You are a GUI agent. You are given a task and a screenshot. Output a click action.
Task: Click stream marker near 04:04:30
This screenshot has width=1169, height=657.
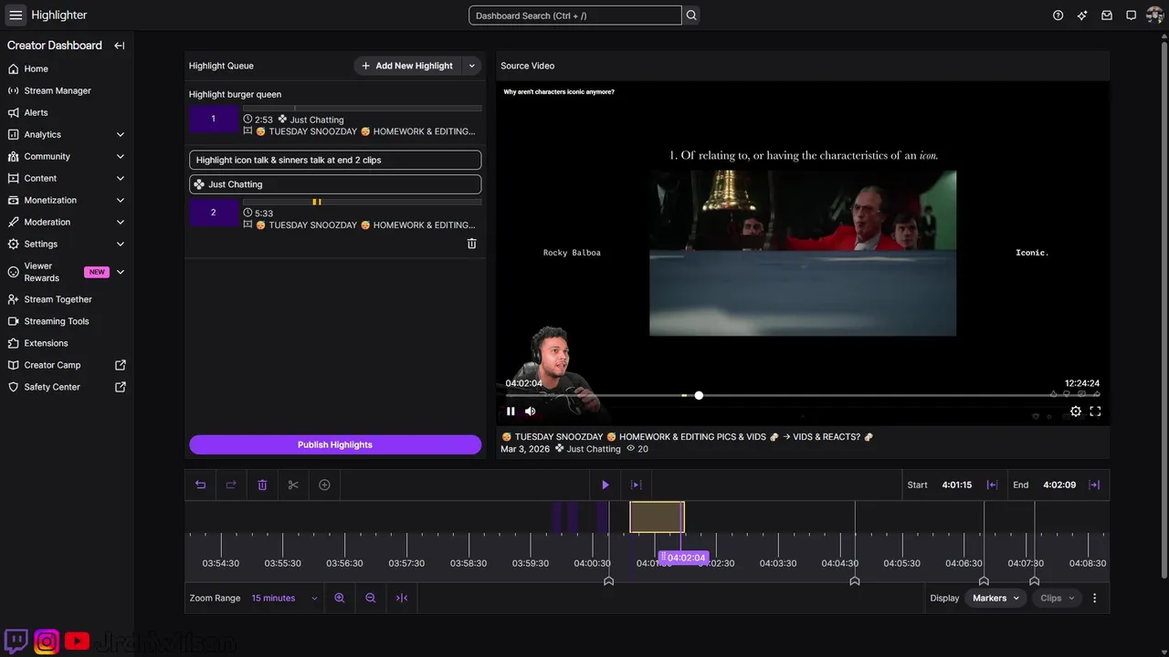(855, 580)
